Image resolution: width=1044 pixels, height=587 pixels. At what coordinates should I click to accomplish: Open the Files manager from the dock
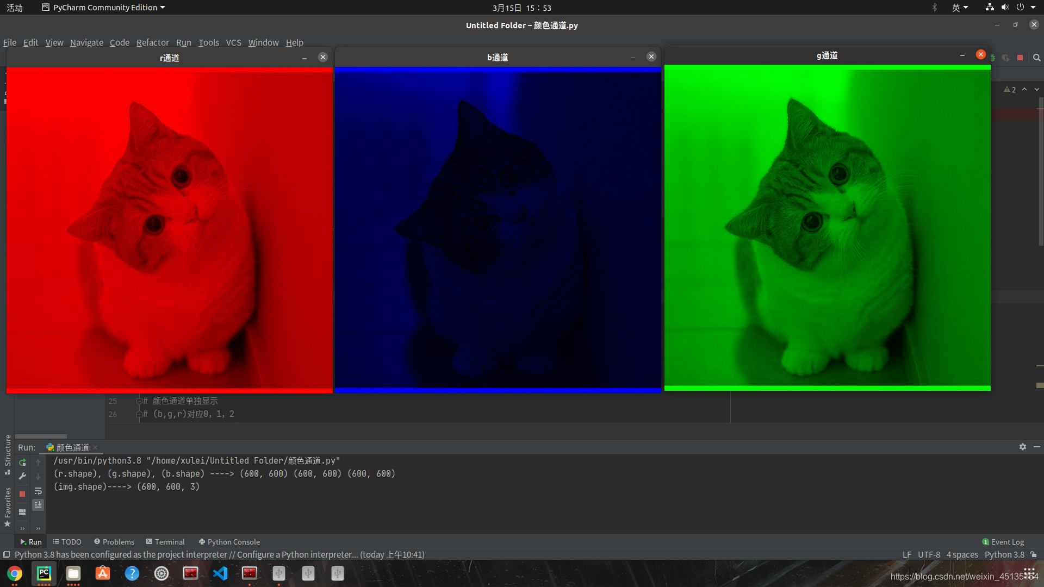coord(73,573)
